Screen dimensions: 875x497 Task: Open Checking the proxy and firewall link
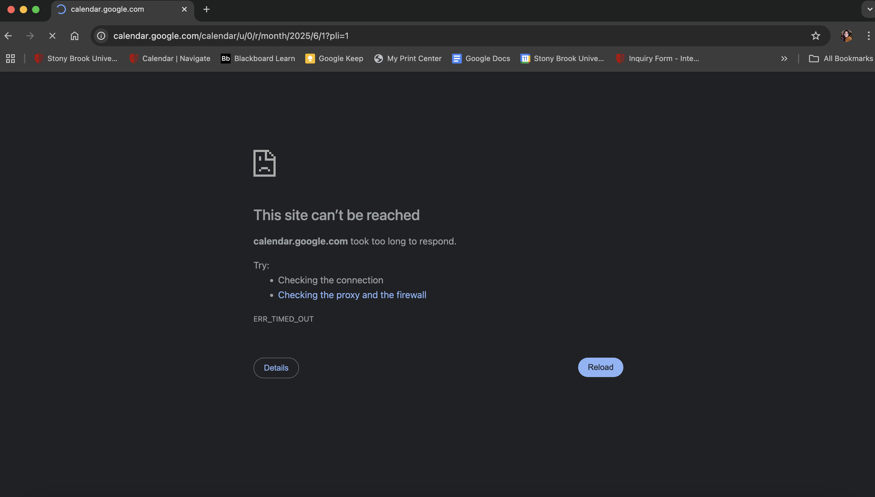click(x=352, y=295)
